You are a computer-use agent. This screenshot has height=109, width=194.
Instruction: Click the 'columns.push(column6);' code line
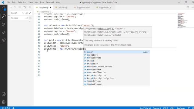57,34
